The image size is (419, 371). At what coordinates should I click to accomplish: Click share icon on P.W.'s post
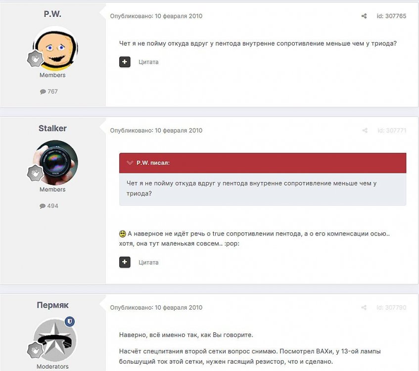point(364,16)
